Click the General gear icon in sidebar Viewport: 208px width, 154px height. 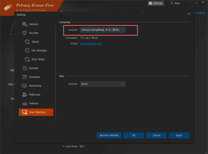tap(25, 24)
